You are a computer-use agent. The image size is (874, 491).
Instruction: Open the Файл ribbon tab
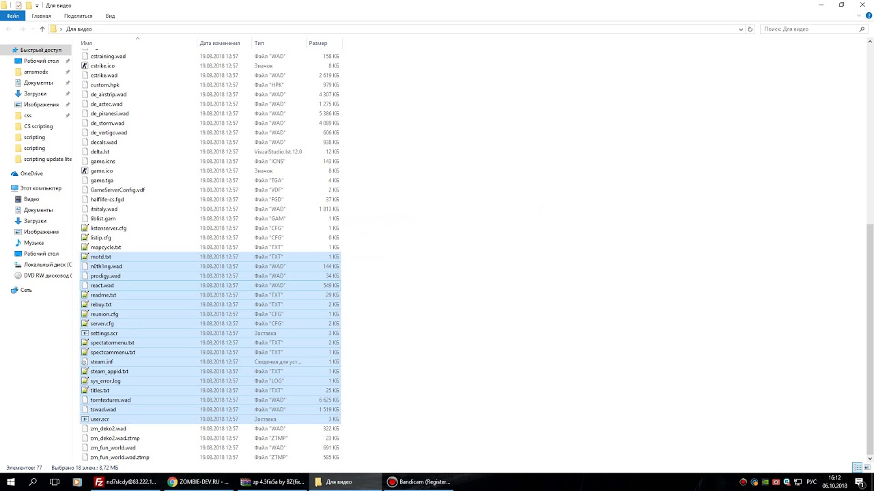12,16
